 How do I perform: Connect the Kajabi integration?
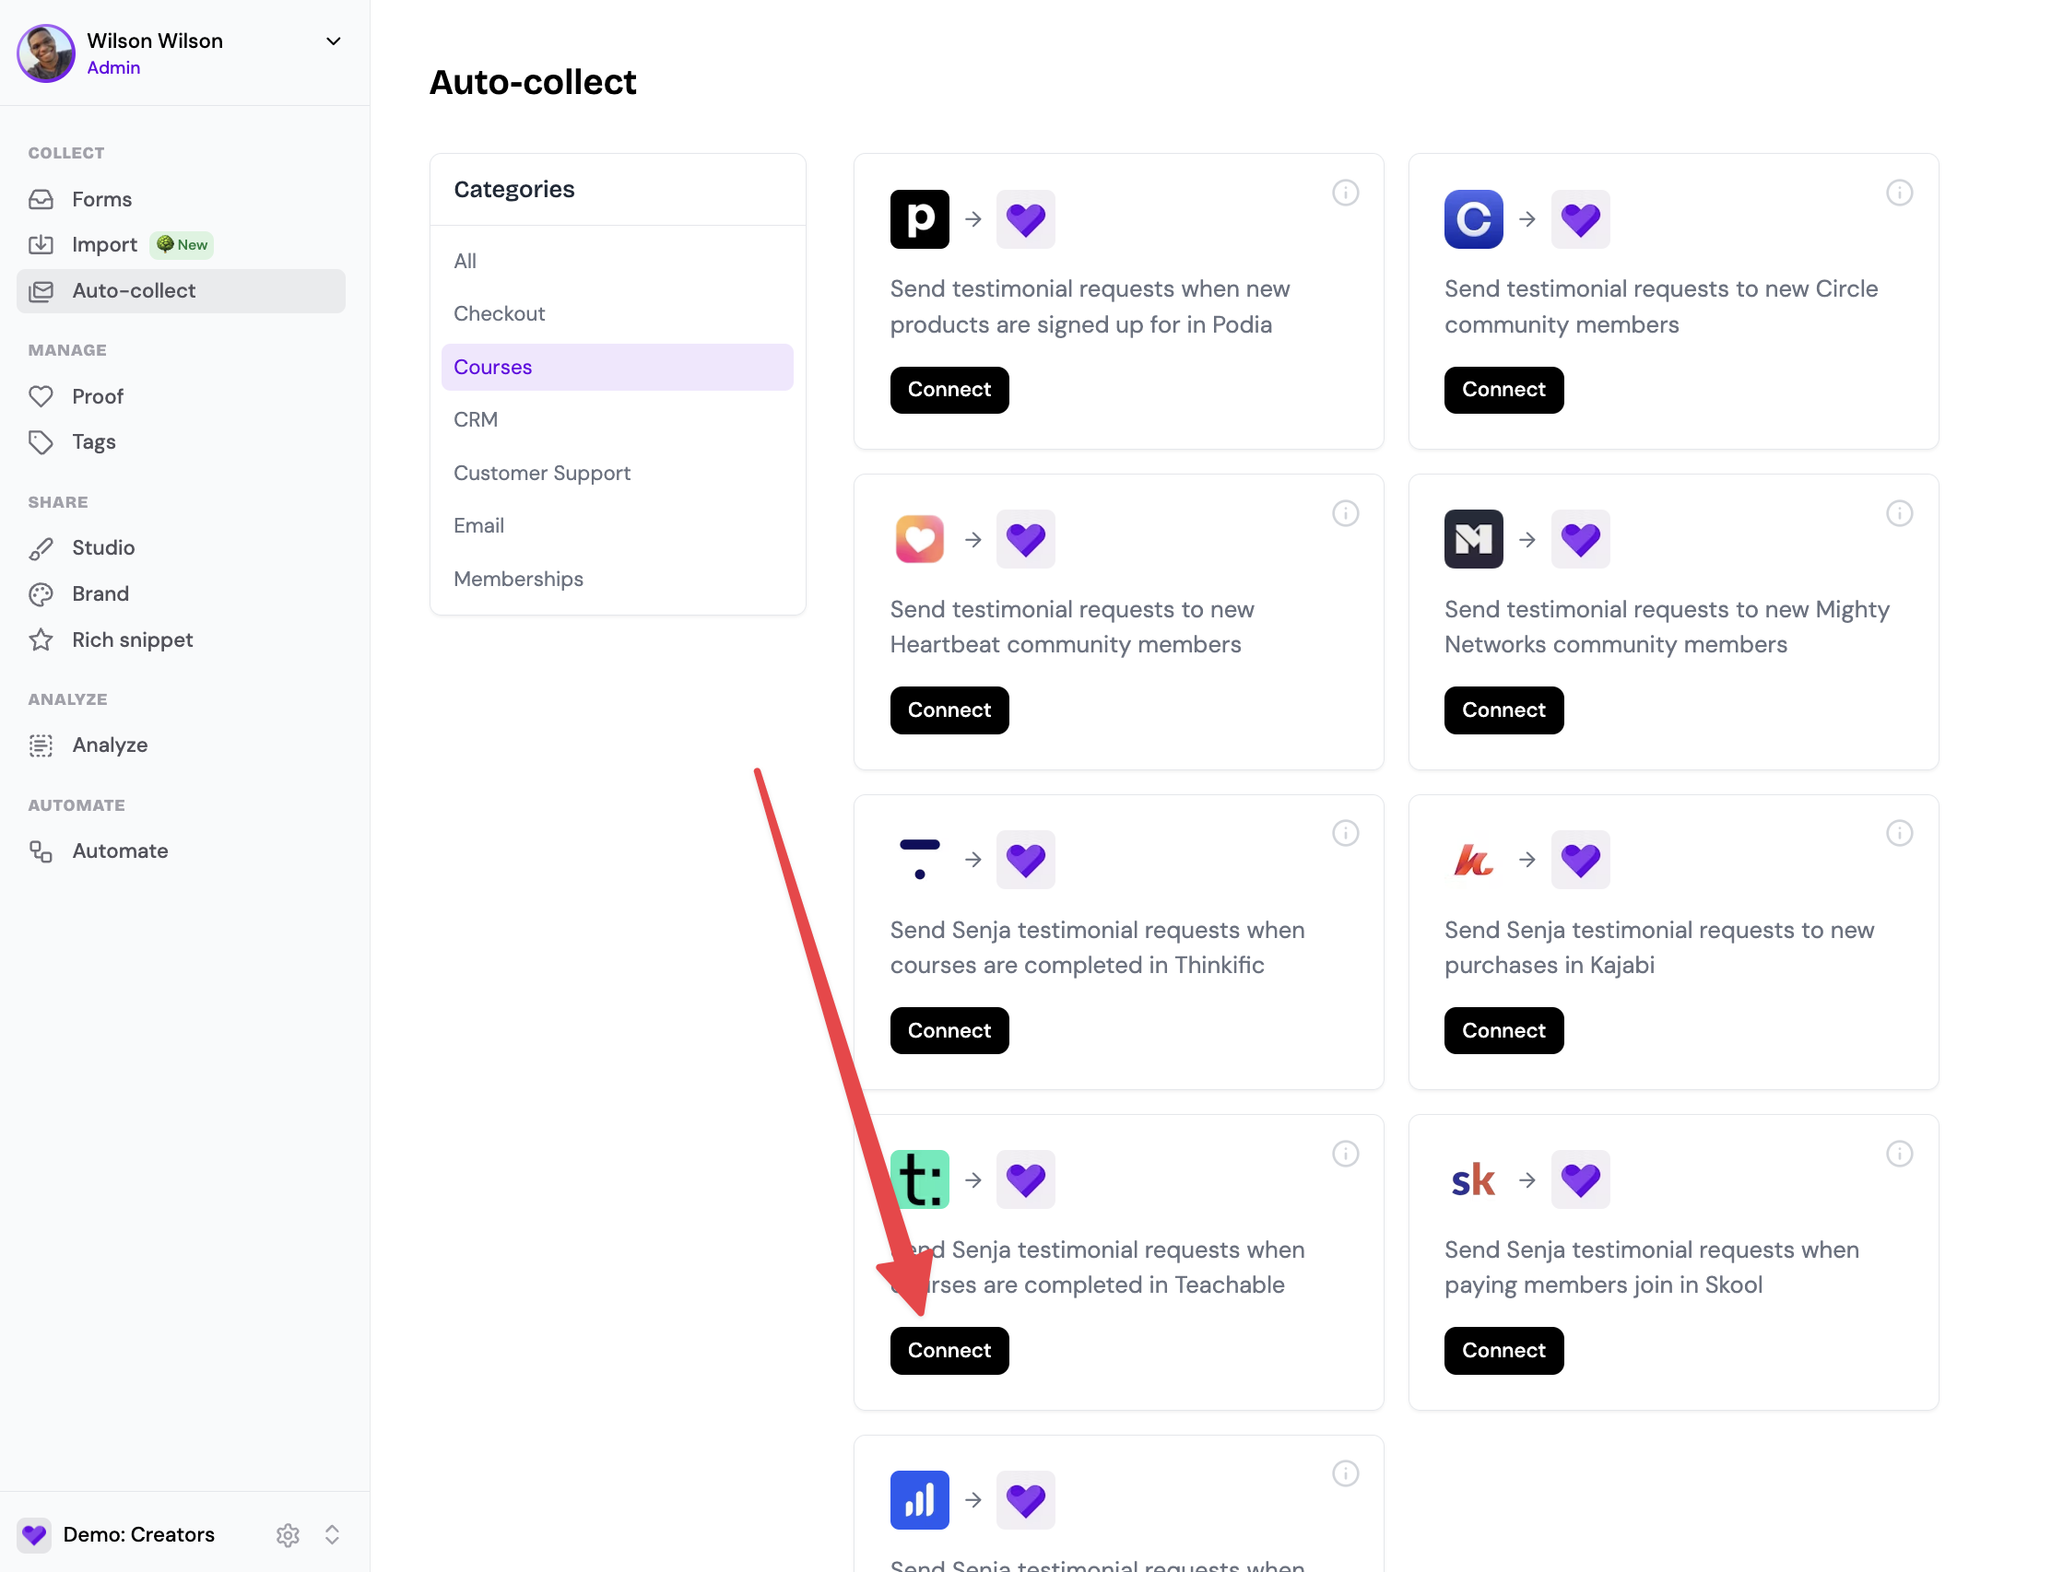tap(1503, 1030)
